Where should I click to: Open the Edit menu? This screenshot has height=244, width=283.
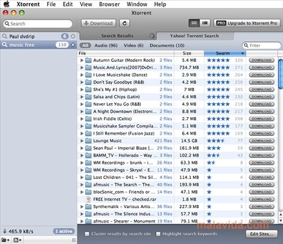pos(68,4)
